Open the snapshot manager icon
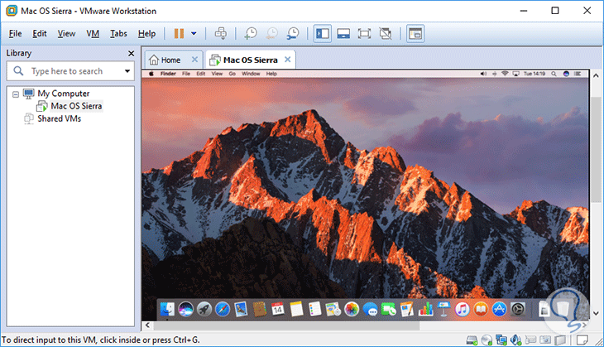 click(x=293, y=34)
